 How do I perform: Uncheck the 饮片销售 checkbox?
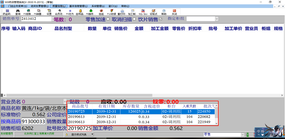tap(160, 19)
